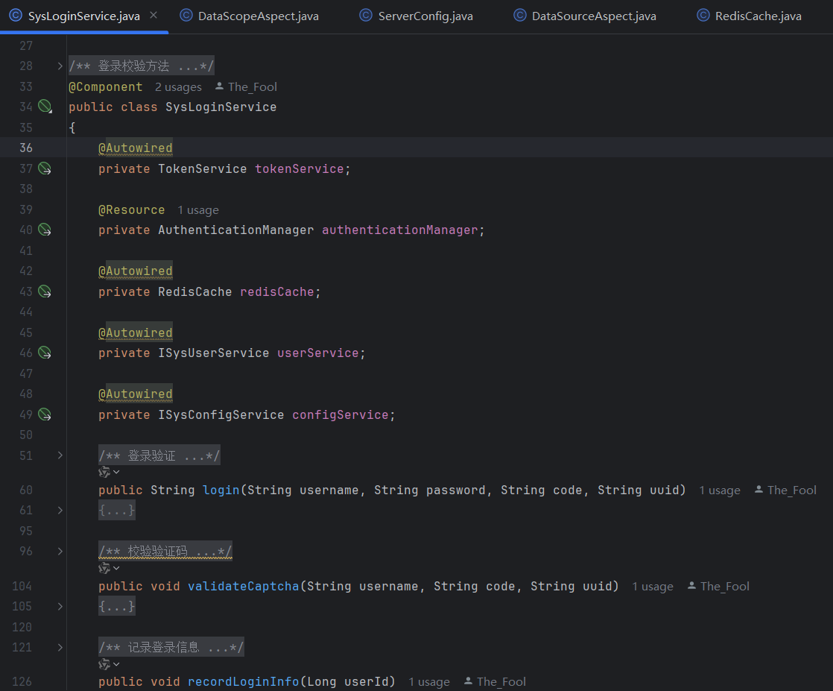This screenshot has height=691, width=833.
Task: Click line number 60 in the gutter
Action: click(x=26, y=490)
